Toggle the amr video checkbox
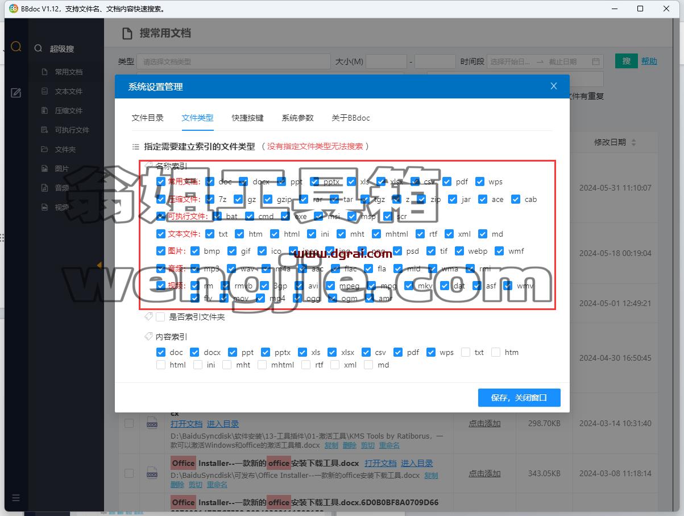Image resolution: width=684 pixels, height=516 pixels. point(370,298)
